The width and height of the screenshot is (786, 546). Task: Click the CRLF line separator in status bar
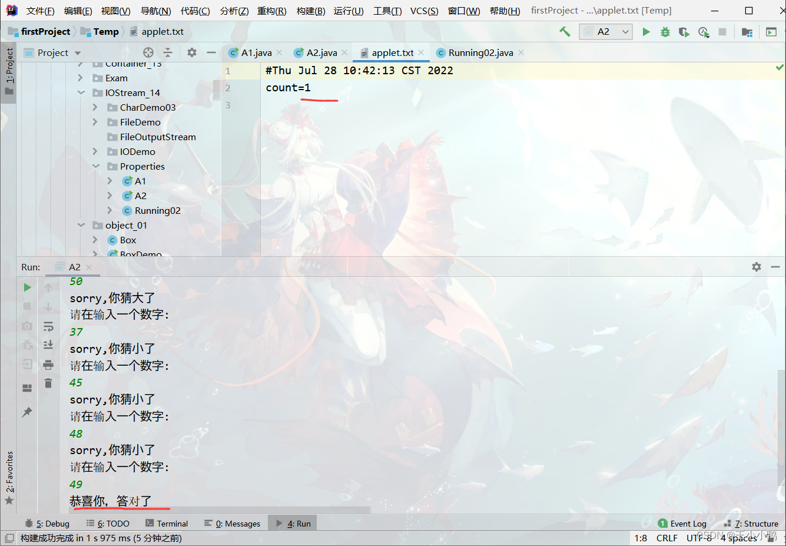point(667,538)
